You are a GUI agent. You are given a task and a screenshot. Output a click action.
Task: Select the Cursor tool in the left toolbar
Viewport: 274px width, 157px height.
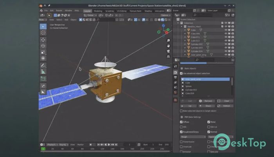coord(43,33)
